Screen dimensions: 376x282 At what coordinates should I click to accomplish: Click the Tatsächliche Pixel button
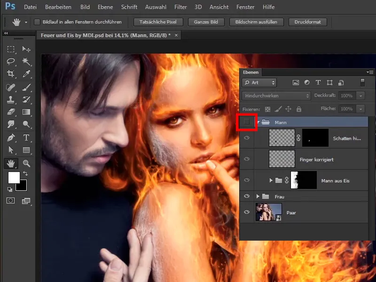[158, 22]
